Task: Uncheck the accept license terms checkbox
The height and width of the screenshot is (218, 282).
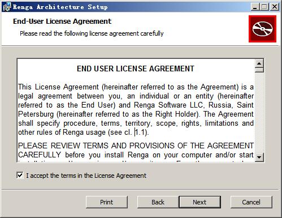Action: coord(20,176)
